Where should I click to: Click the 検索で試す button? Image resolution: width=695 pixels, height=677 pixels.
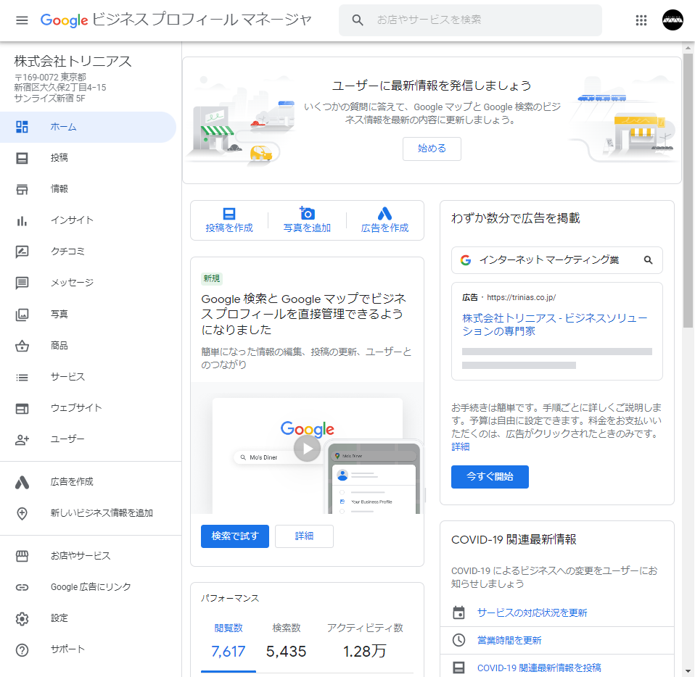(235, 536)
